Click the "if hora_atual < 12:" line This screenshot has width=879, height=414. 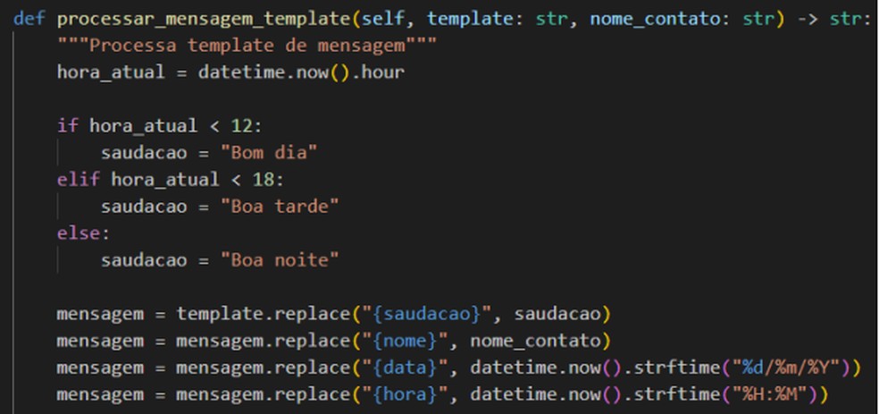159,126
